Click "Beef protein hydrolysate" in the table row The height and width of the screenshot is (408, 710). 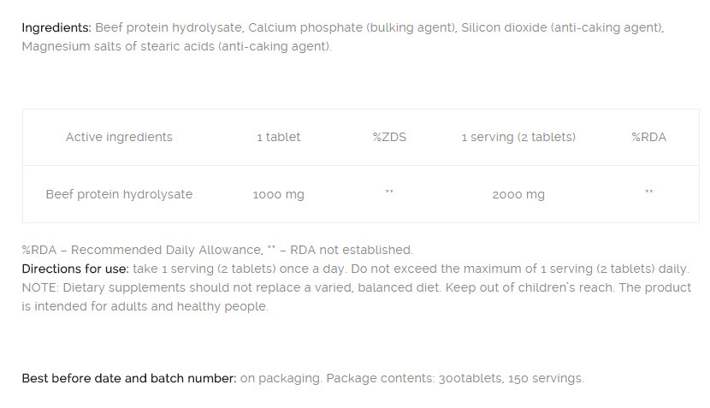pyautogui.click(x=119, y=194)
